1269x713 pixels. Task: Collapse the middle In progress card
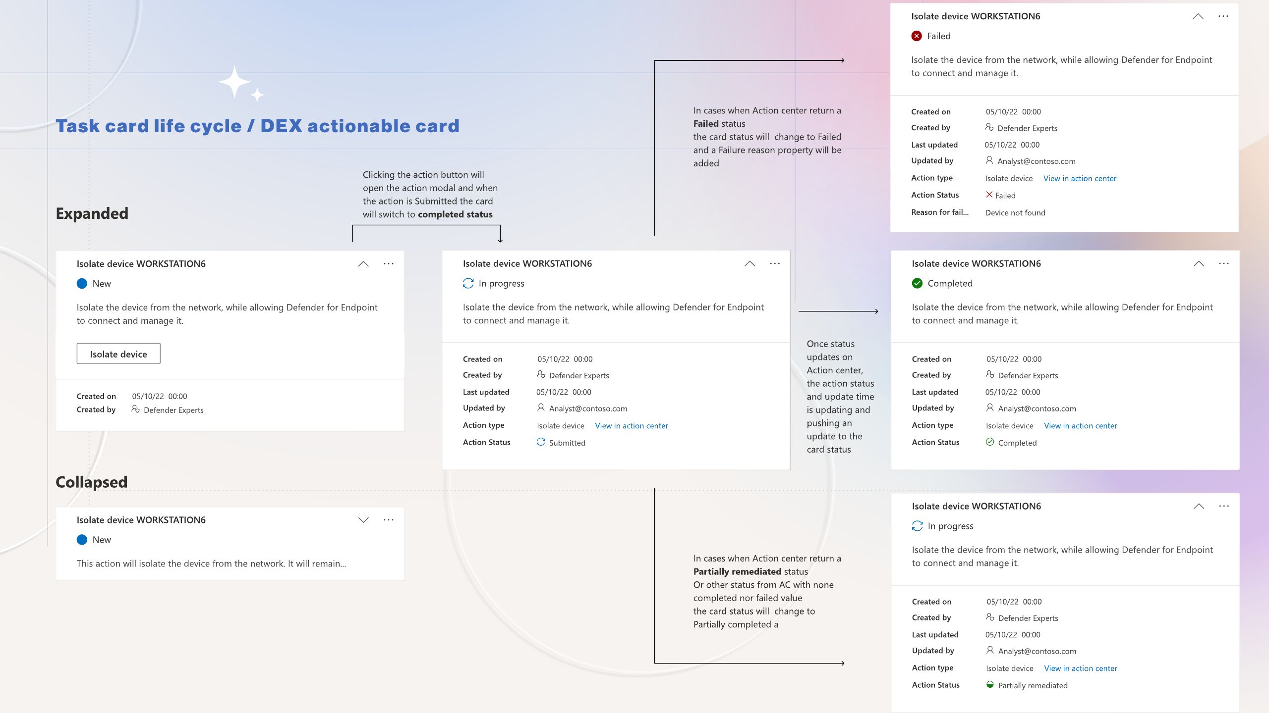pyautogui.click(x=750, y=263)
